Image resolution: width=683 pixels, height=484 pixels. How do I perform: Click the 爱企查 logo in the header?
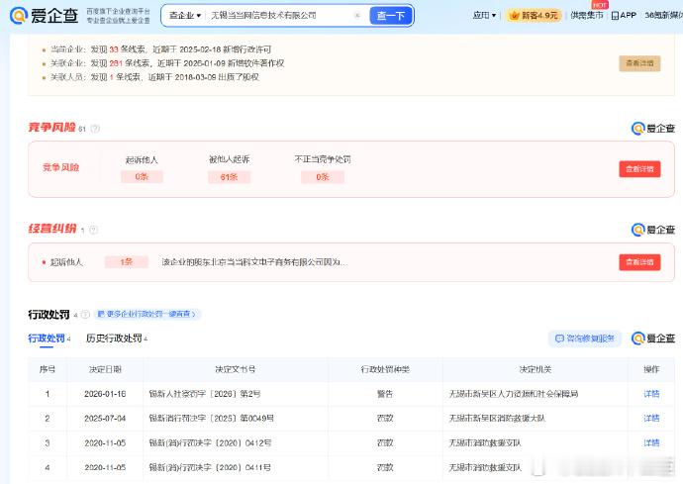click(x=44, y=16)
